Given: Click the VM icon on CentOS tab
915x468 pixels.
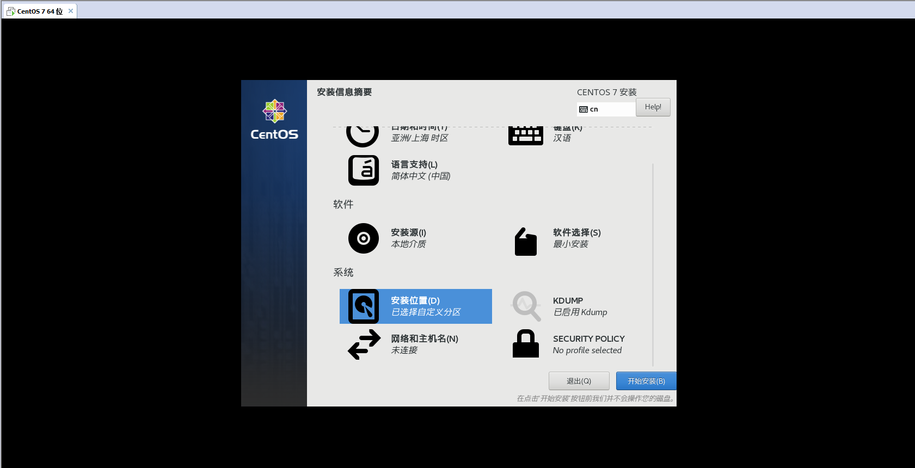Looking at the screenshot, I should point(10,11).
